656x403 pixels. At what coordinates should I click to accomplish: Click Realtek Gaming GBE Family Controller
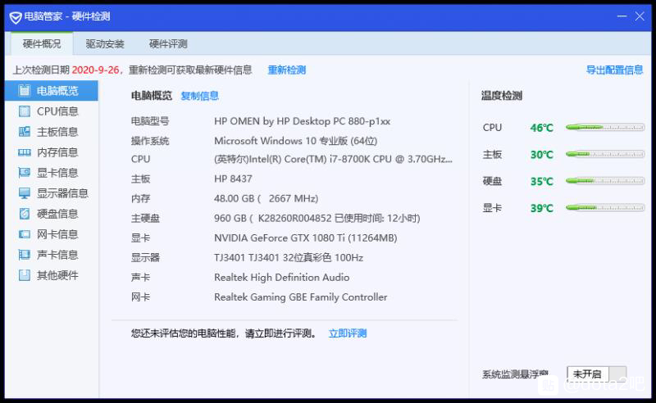(300, 297)
